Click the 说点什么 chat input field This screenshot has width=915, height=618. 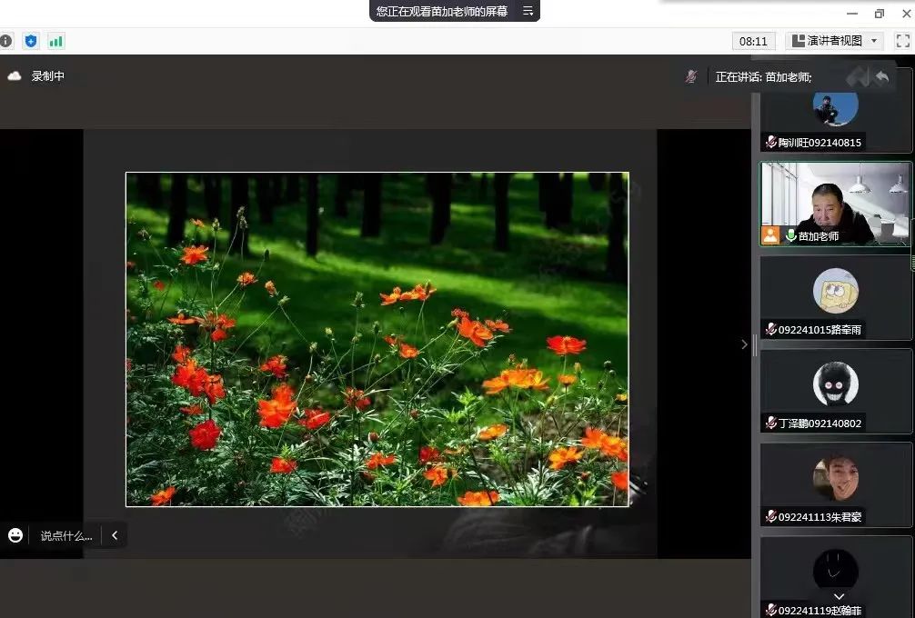tap(65, 536)
